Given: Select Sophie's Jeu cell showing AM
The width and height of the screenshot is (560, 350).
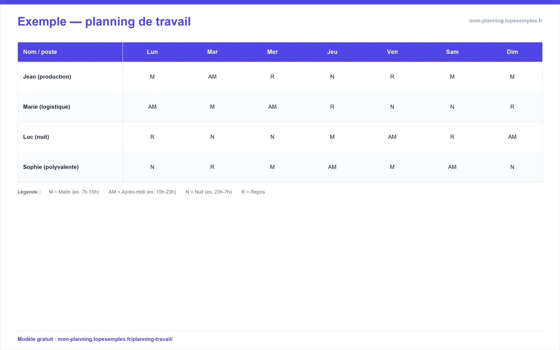Looking at the screenshot, I should pyautogui.click(x=332, y=167).
